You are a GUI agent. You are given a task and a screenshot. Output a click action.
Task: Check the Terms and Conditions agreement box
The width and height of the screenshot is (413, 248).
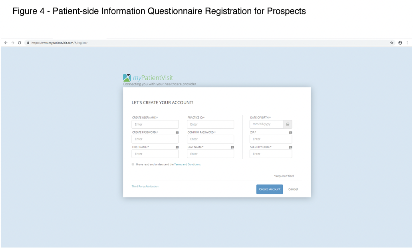pos(133,164)
